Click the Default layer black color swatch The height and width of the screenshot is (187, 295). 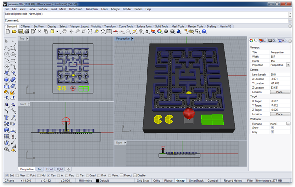coord(98,181)
